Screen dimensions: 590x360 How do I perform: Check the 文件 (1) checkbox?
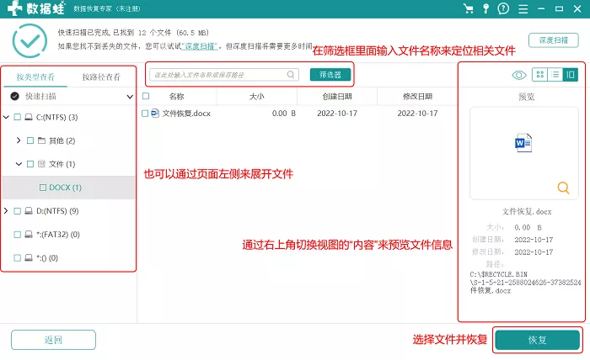point(30,164)
